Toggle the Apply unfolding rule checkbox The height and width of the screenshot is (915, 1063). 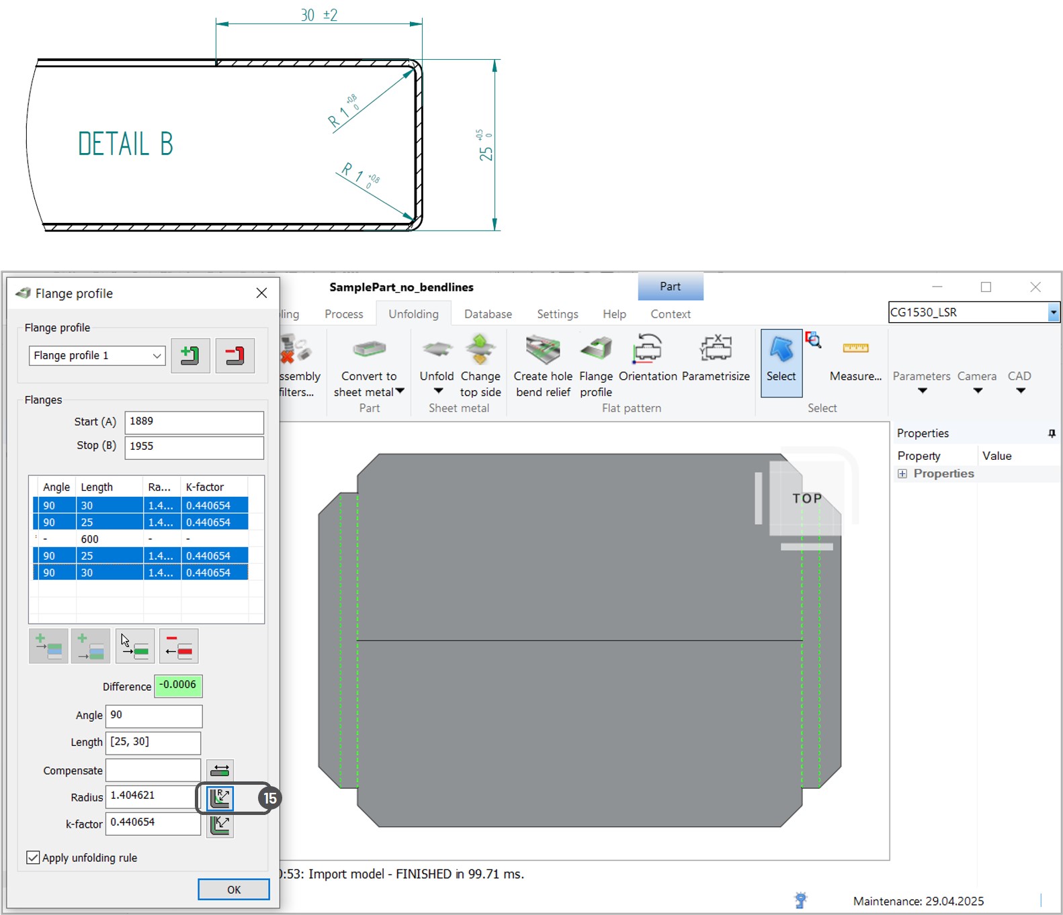point(33,857)
